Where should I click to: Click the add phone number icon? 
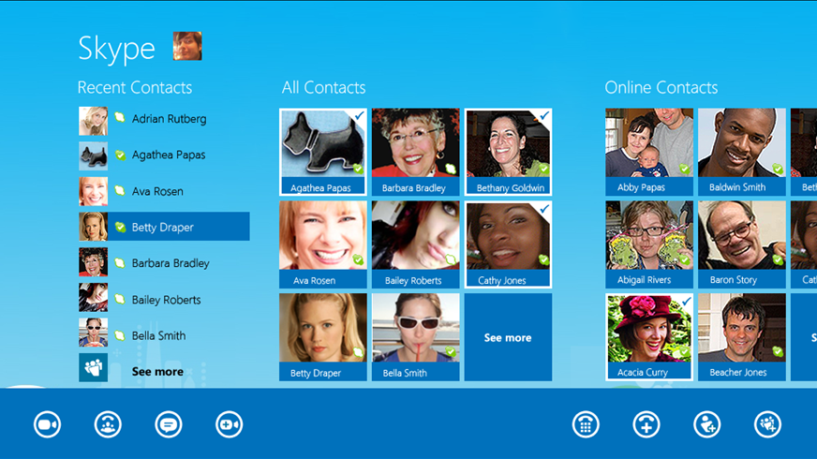[646, 424]
